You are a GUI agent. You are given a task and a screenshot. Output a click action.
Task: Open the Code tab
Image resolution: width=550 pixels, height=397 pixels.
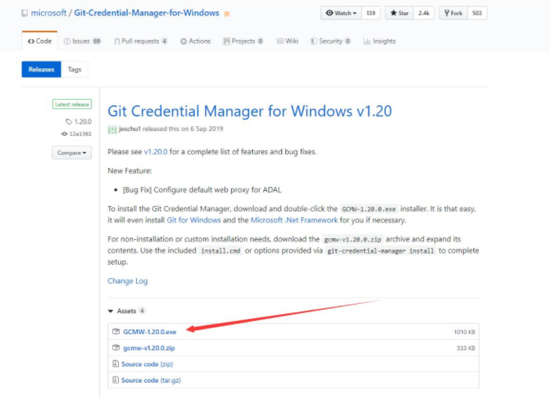point(40,41)
